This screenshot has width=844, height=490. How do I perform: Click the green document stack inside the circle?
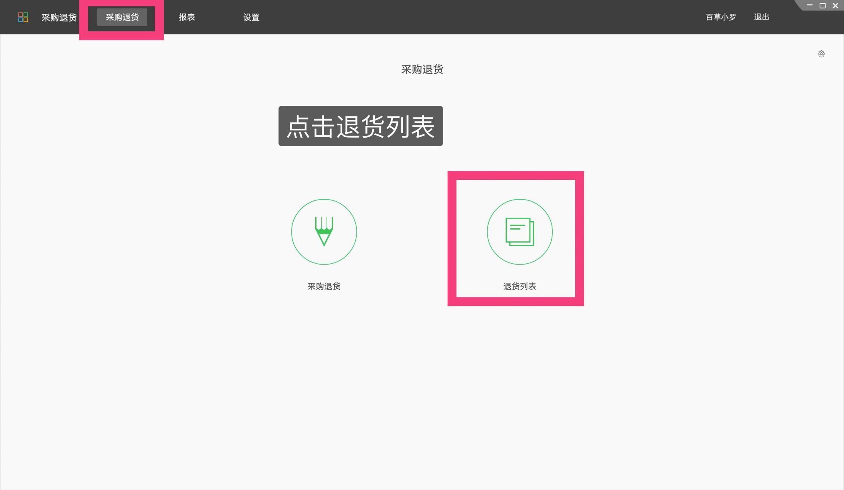coord(520,232)
